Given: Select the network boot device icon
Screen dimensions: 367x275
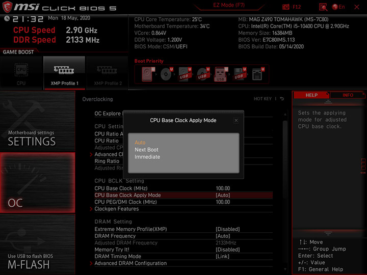Looking at the screenshot, I should tap(258, 74).
